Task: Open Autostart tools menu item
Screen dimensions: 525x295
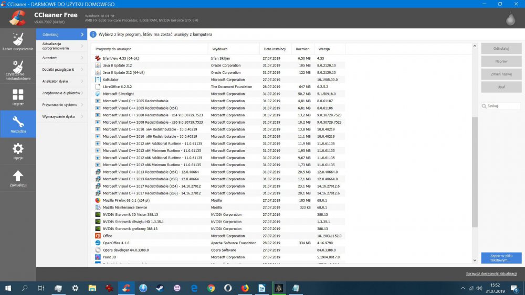Action: pos(61,58)
